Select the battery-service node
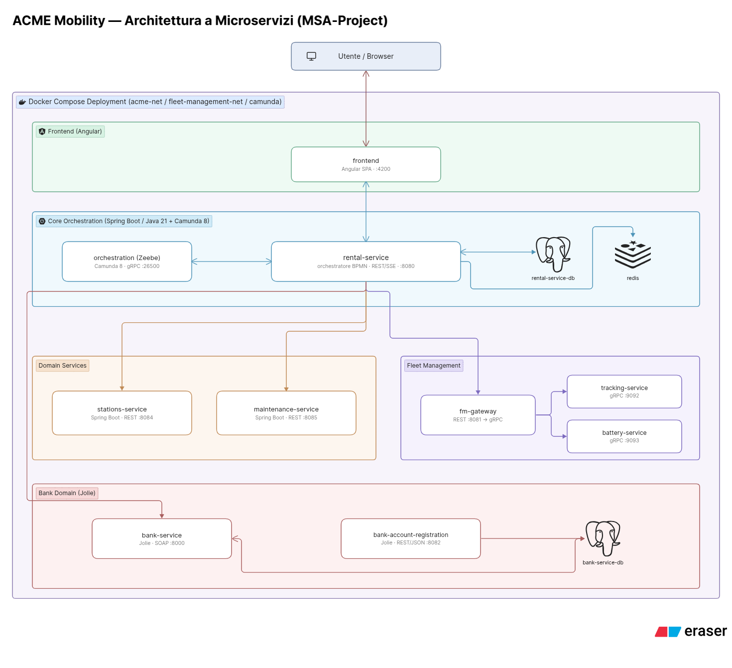 tap(624, 436)
